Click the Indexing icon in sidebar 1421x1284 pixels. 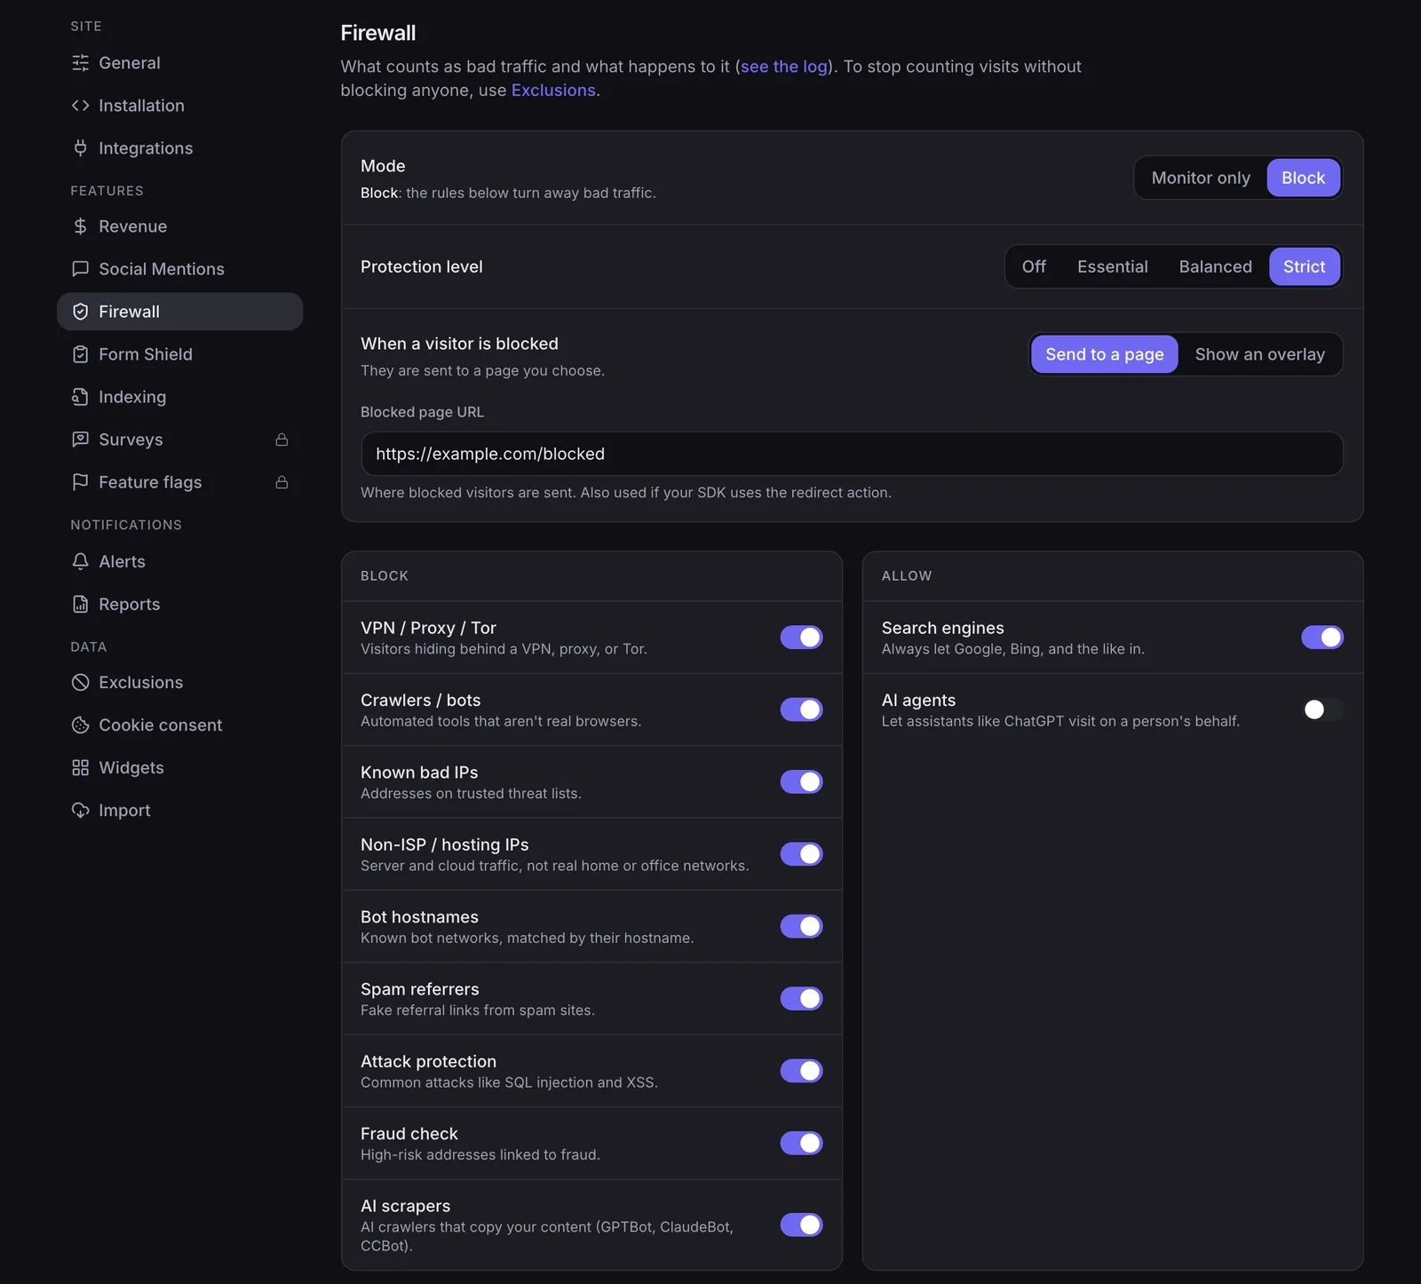(80, 397)
